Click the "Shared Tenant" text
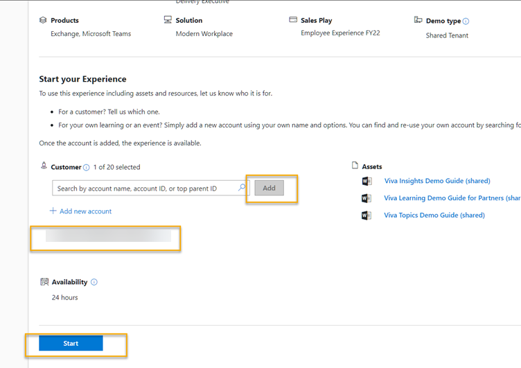 pos(447,35)
